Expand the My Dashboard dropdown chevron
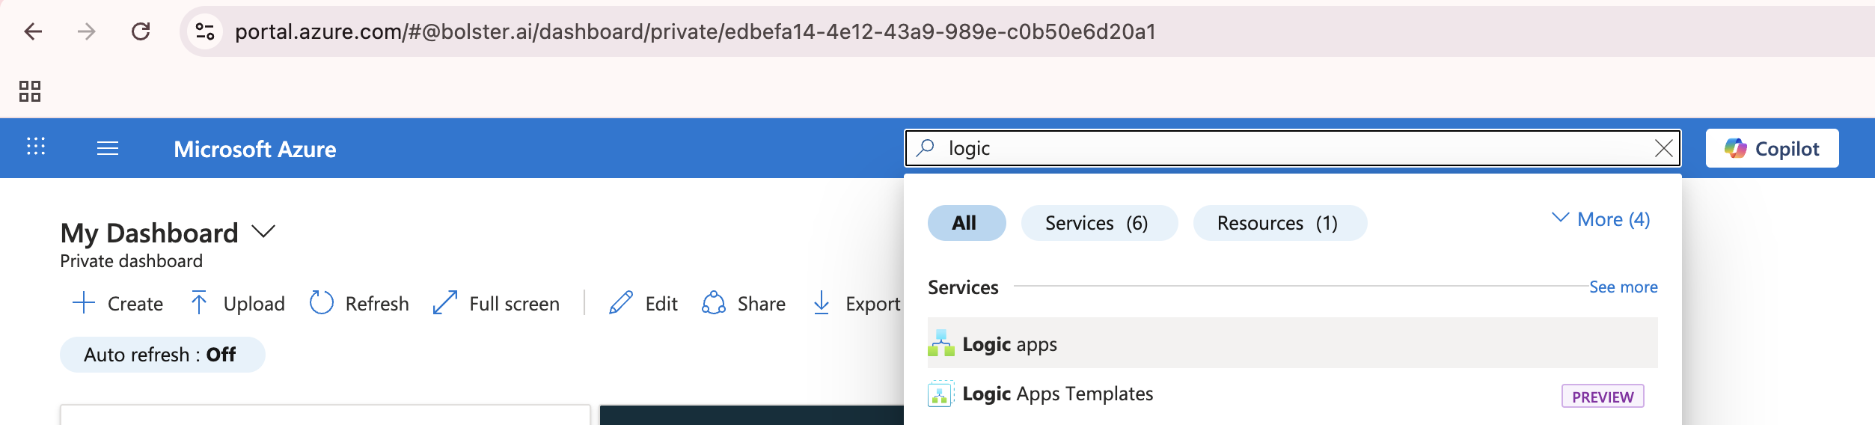1875x425 pixels. click(x=263, y=232)
